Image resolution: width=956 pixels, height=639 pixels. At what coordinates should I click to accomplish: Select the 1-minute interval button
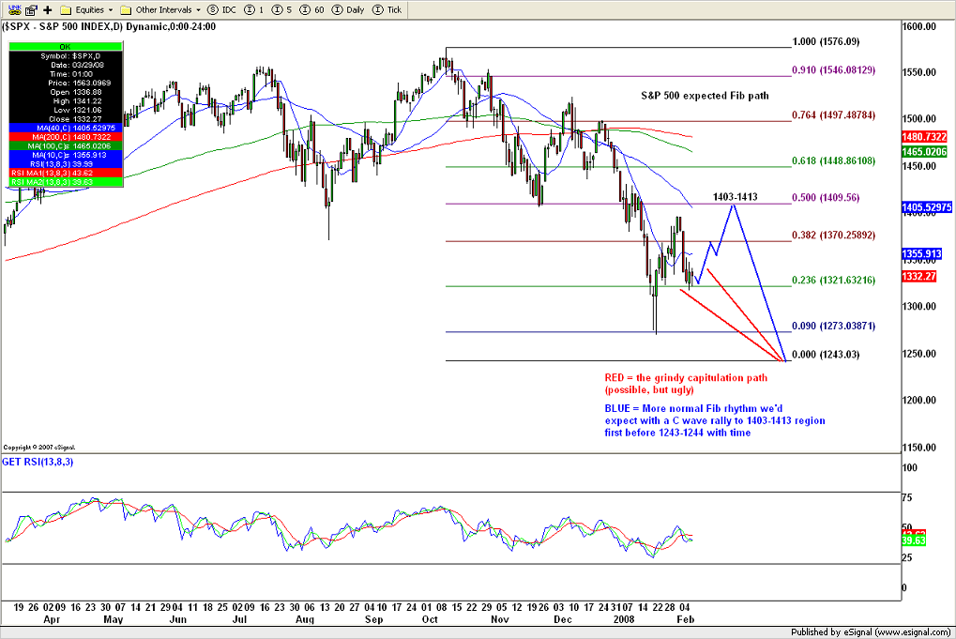coord(253,9)
